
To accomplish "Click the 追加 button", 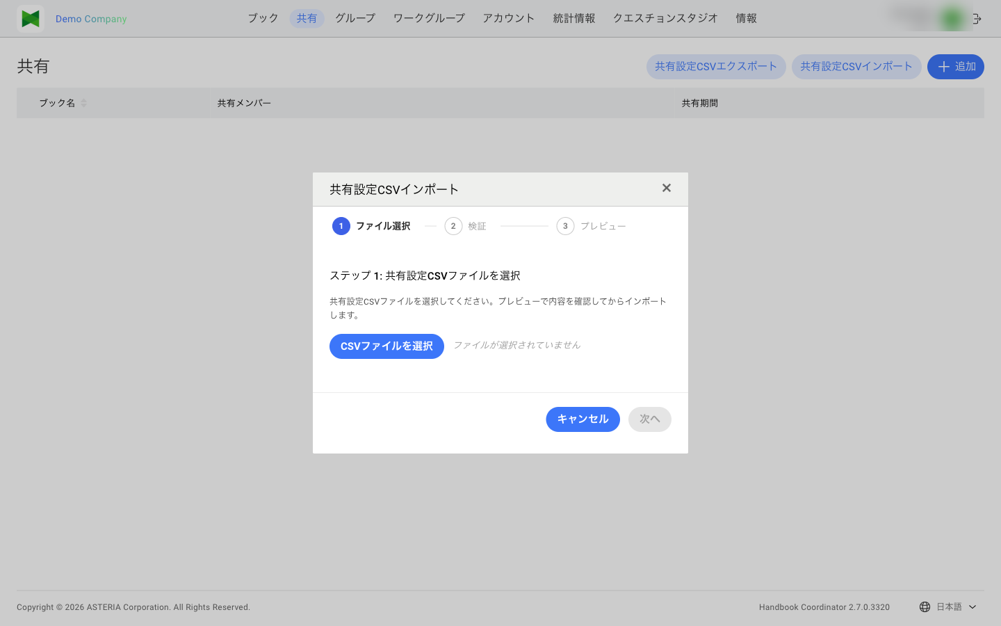I will [956, 67].
